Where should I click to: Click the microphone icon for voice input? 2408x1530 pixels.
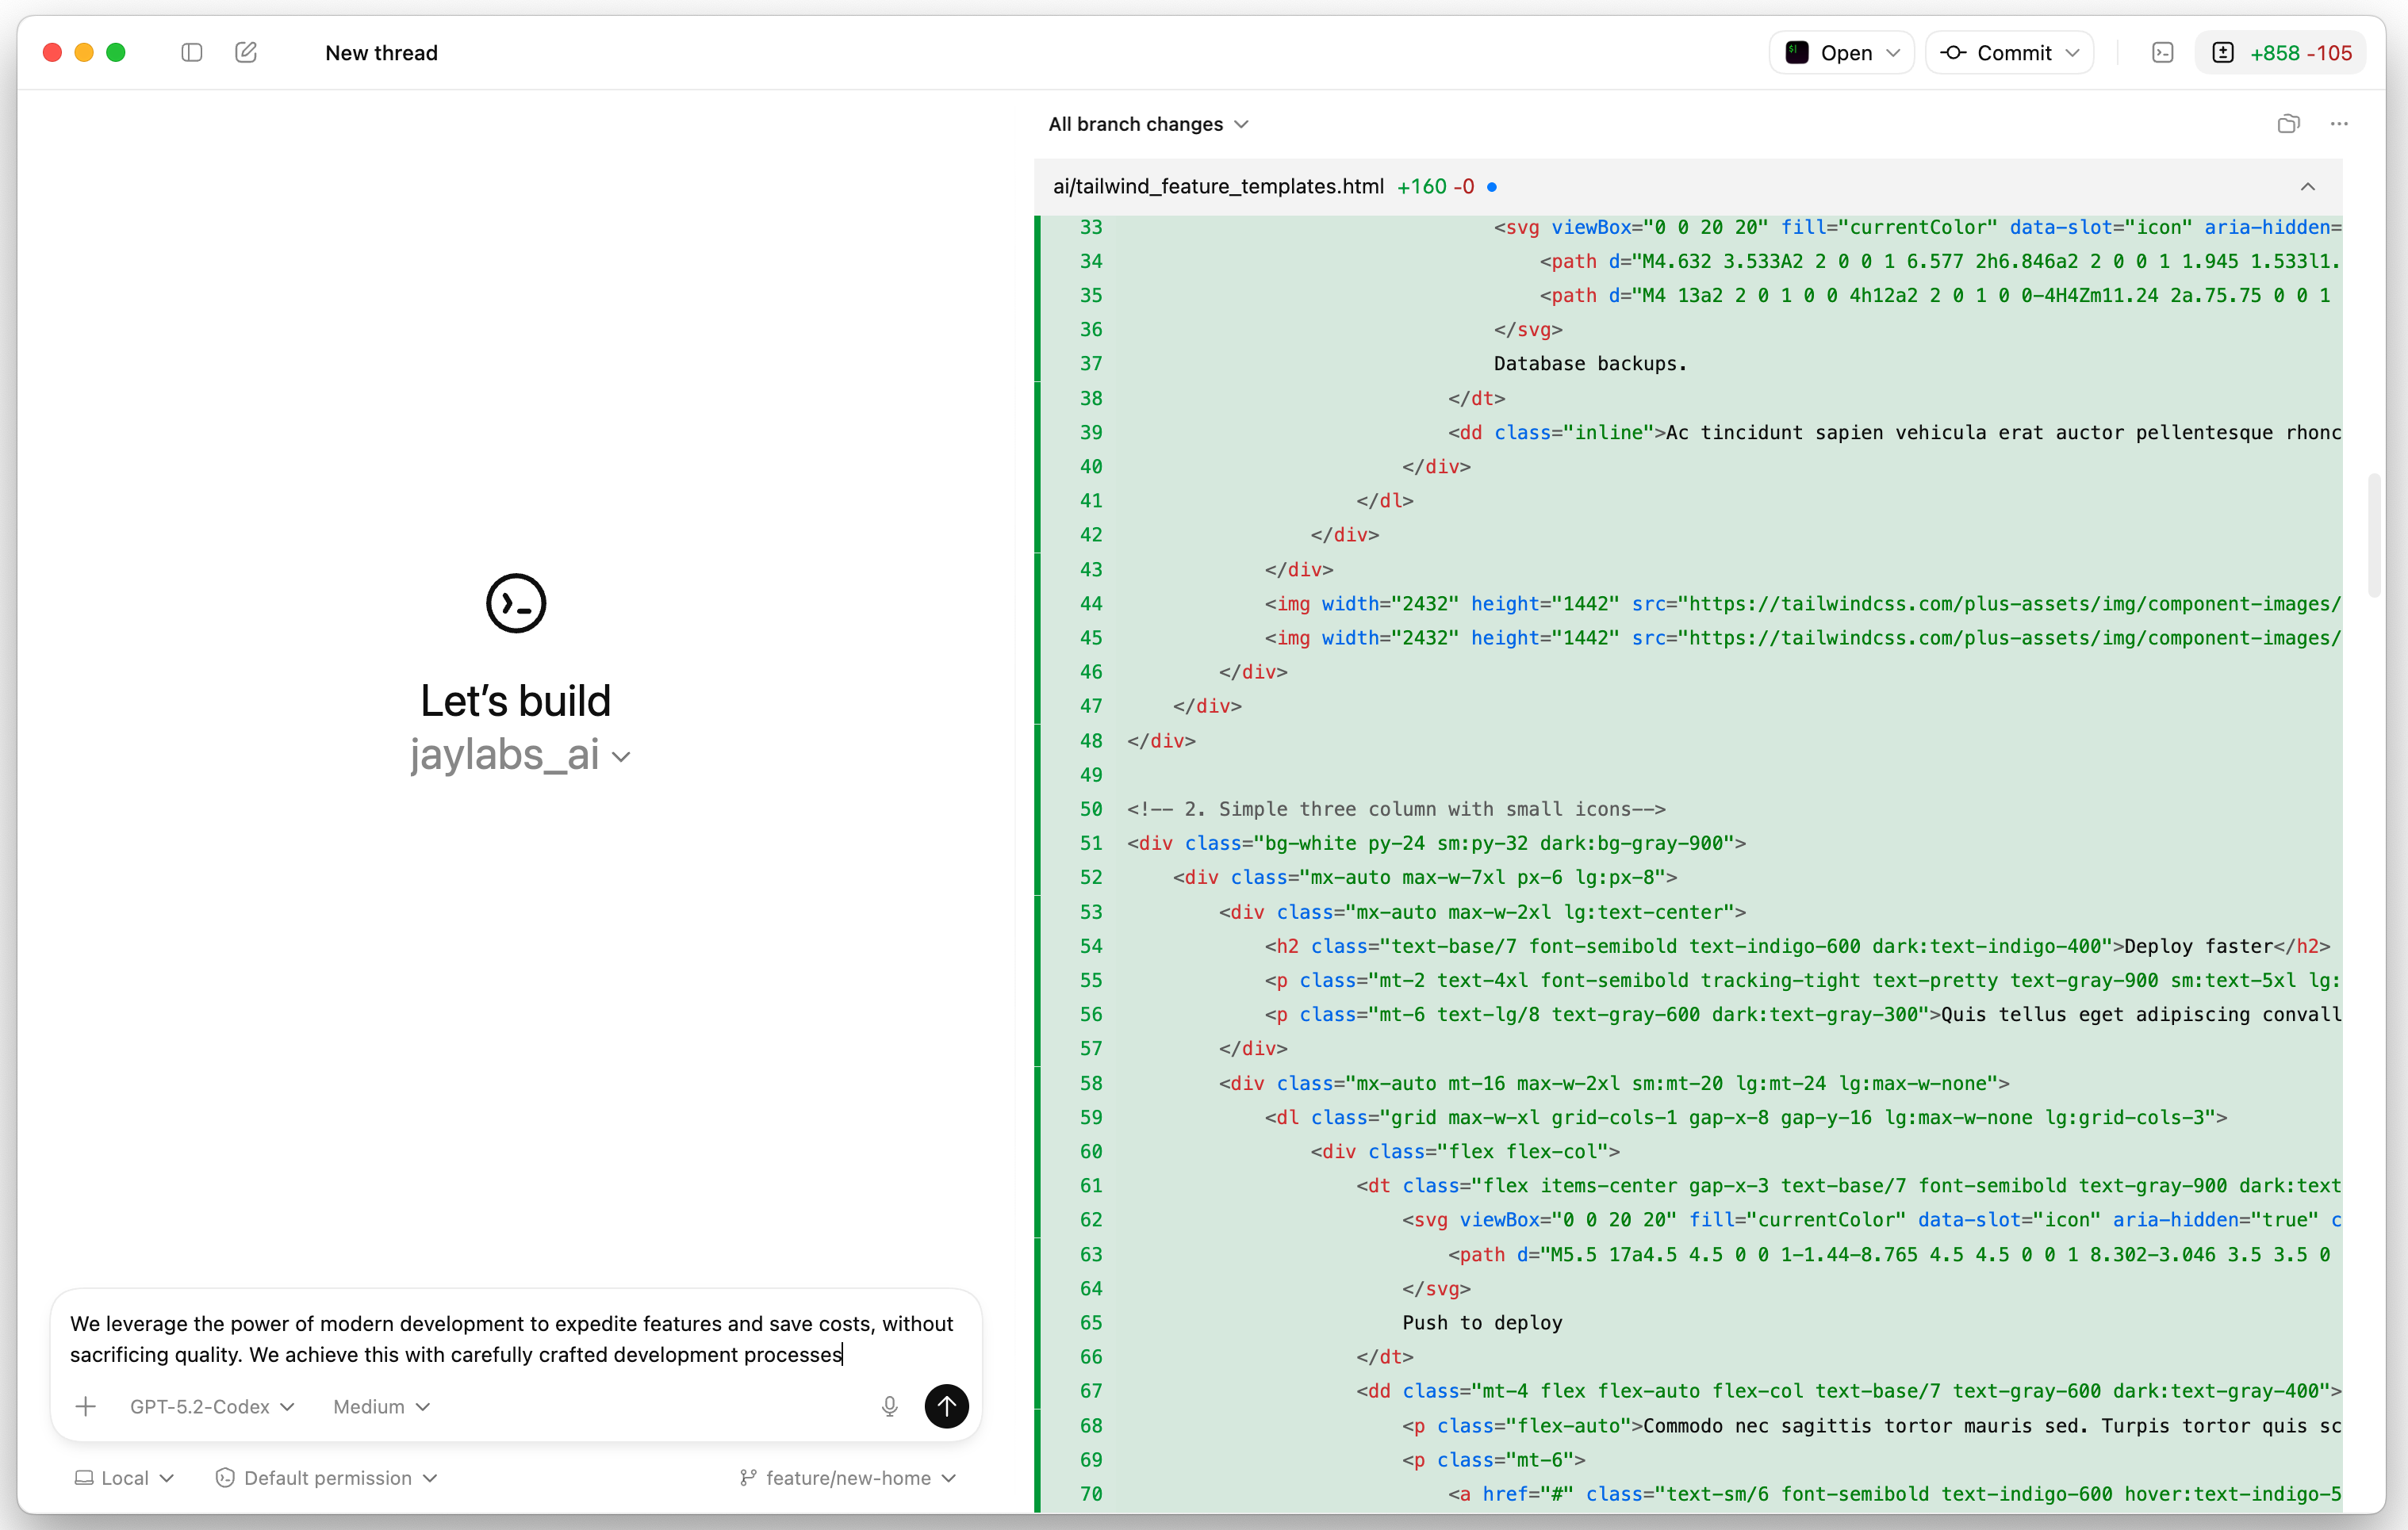(890, 1406)
